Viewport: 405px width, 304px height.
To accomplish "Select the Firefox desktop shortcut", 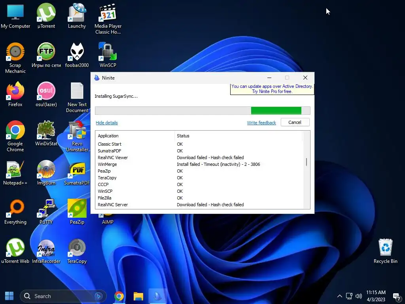I will [15, 94].
